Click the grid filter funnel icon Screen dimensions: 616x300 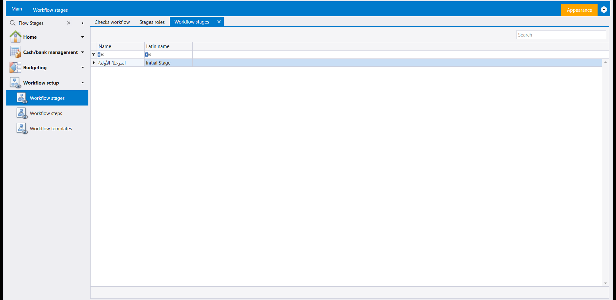[x=93, y=54]
